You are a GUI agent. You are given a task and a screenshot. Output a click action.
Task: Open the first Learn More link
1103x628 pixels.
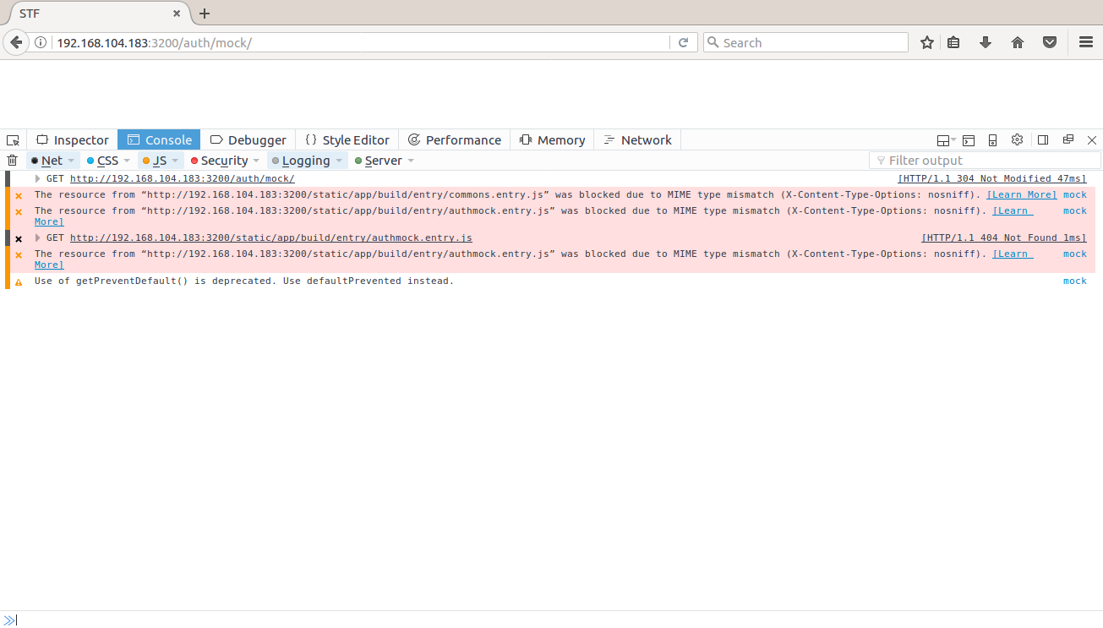tap(1022, 194)
